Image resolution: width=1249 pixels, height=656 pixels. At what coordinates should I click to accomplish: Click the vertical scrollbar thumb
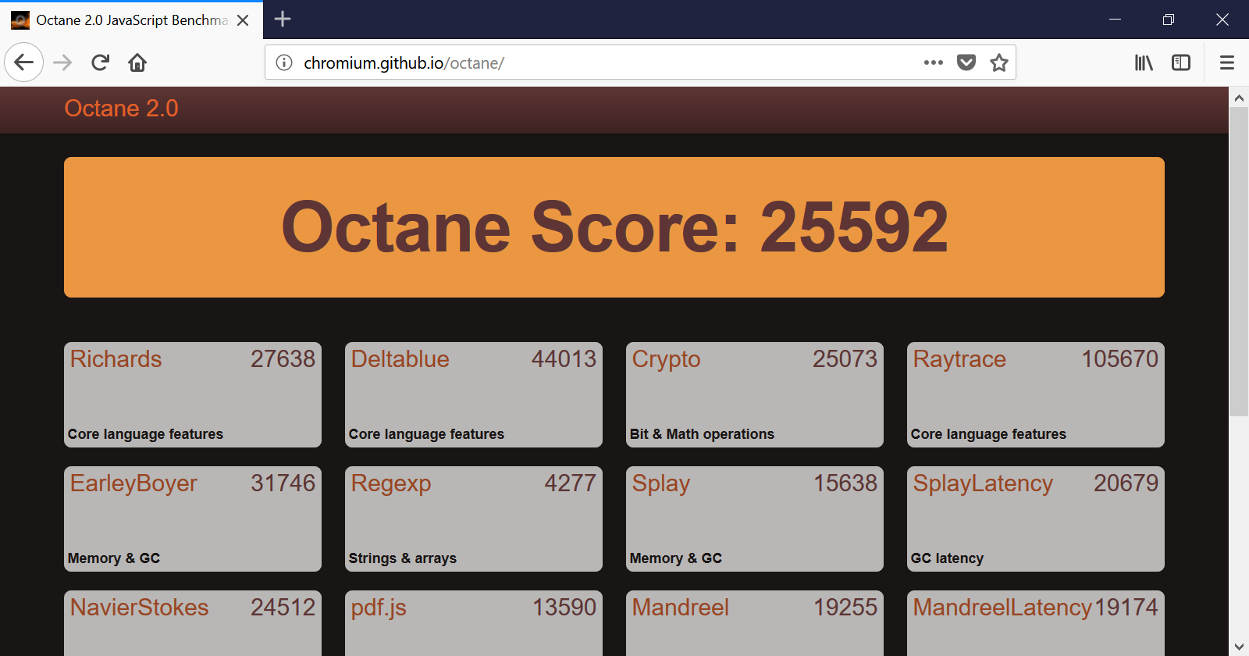pos(1239,262)
